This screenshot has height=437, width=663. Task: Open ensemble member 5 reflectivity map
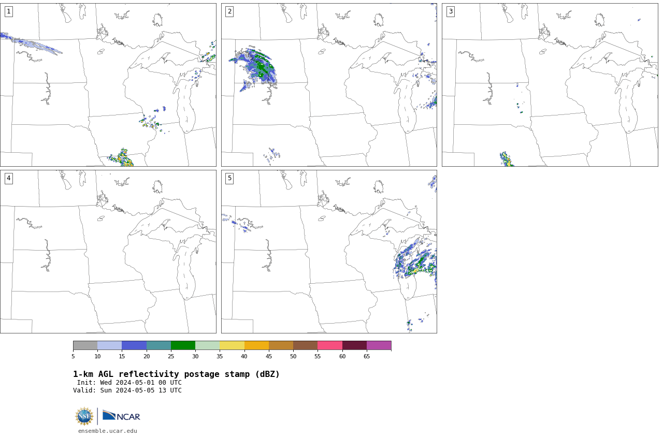click(329, 252)
